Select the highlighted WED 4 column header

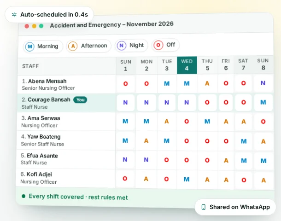(x=187, y=65)
